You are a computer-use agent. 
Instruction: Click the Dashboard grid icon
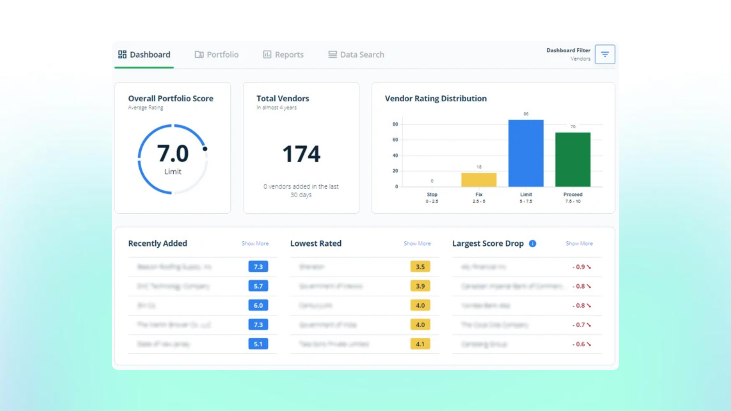tap(122, 54)
